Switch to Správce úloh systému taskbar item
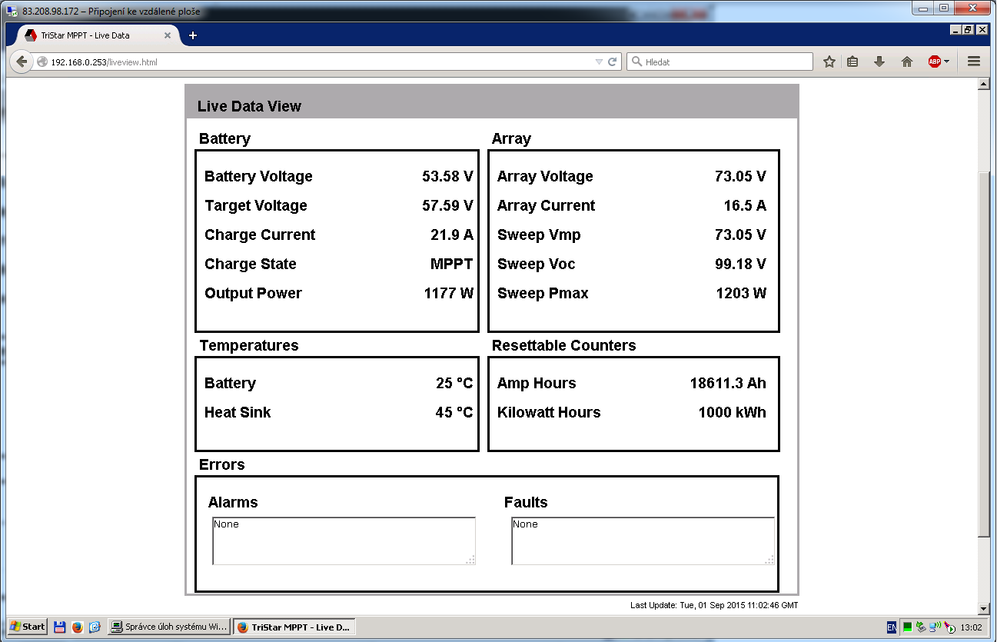This screenshot has height=642, width=997. [169, 627]
